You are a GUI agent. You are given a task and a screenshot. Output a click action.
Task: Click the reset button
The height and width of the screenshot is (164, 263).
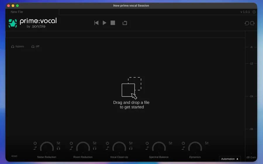(x=14, y=156)
